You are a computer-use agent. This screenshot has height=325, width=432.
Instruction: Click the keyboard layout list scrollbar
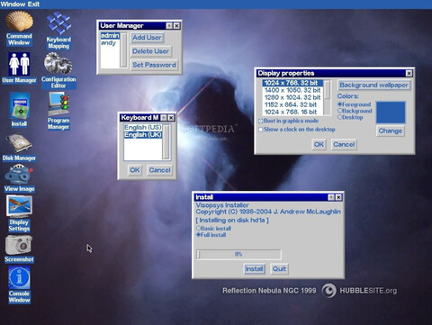[166, 141]
